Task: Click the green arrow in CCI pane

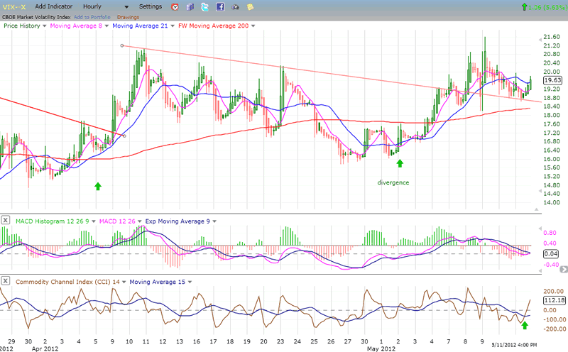Action: pos(525,325)
